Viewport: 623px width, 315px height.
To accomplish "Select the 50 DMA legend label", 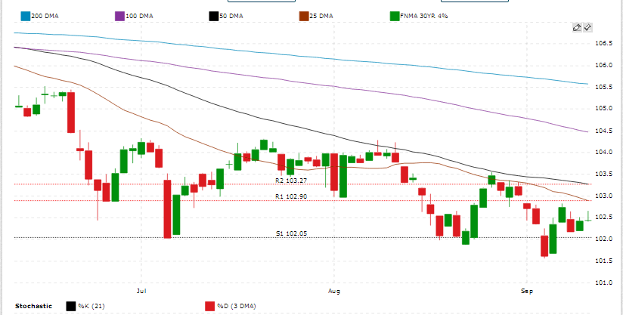I will (x=231, y=17).
